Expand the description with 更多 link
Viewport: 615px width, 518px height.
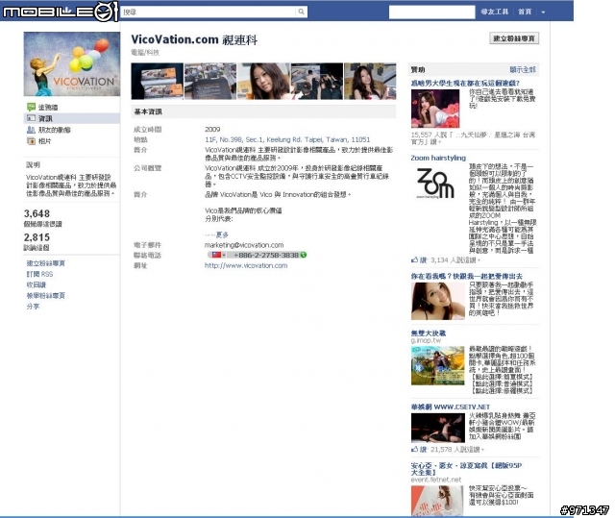click(x=222, y=234)
